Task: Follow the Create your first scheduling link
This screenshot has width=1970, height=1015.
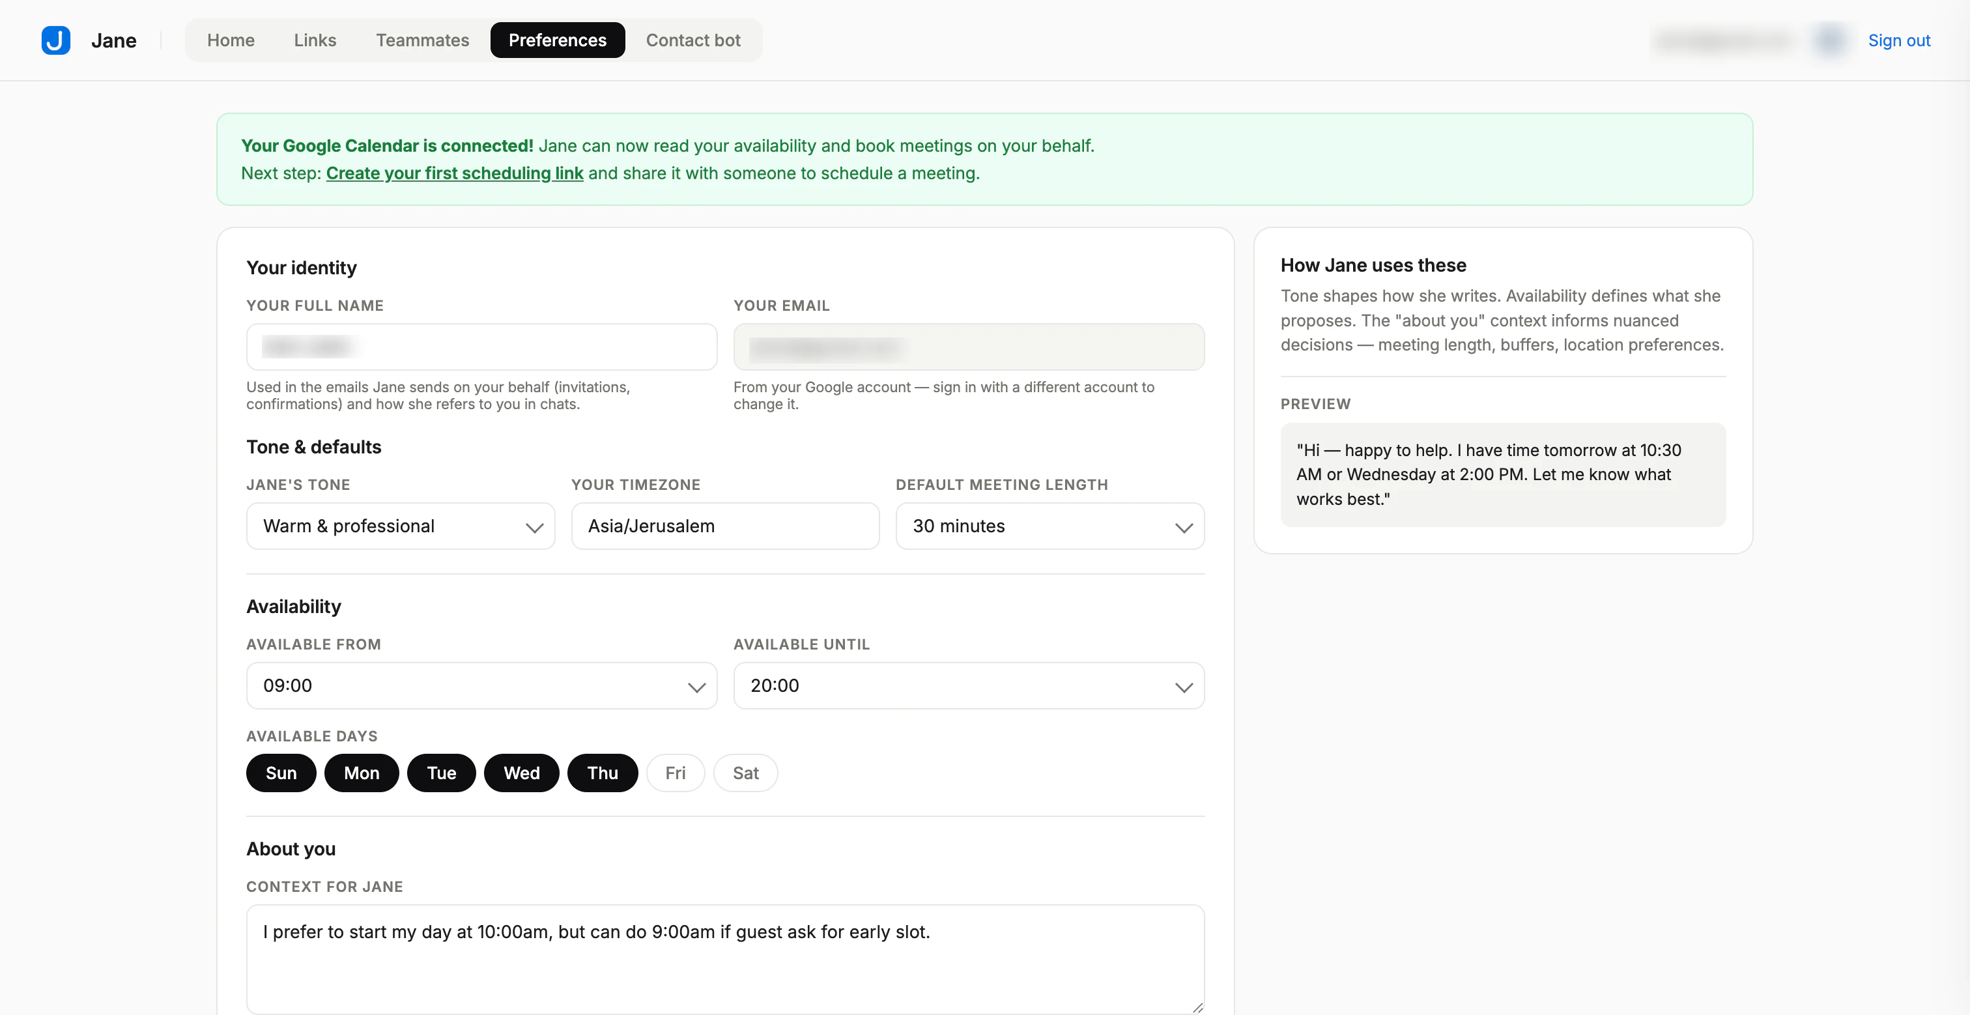Action: [454, 173]
